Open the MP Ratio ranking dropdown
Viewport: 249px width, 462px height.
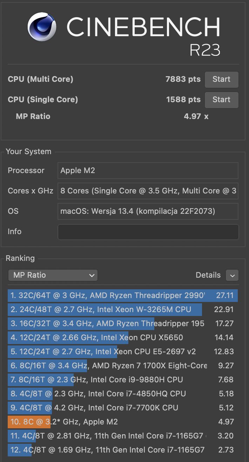point(53,275)
